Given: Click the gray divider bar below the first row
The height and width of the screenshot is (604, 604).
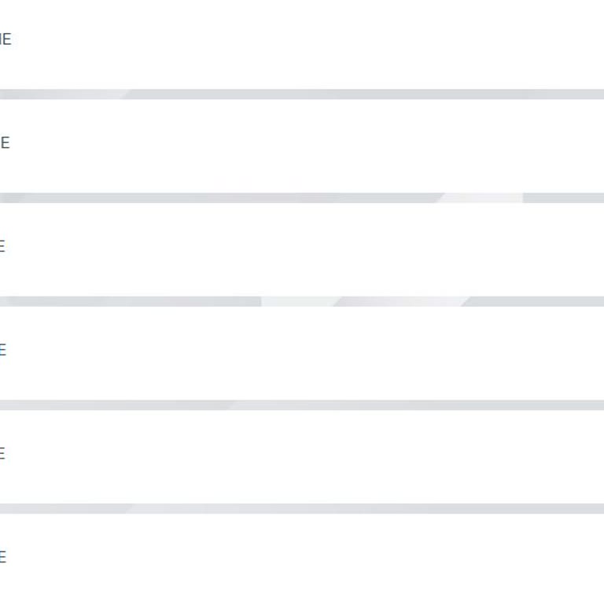Looking at the screenshot, I should pos(354,94).
